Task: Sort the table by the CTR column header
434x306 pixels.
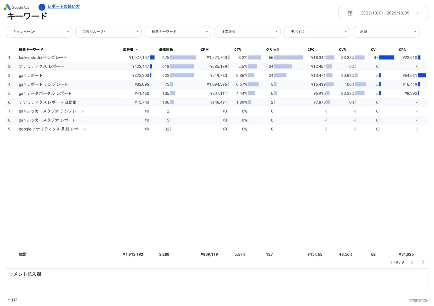Action: tap(237, 50)
